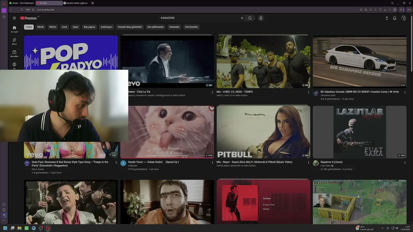413x232 pixels.
Task: Open a new browser tab
Action: click(93, 3)
